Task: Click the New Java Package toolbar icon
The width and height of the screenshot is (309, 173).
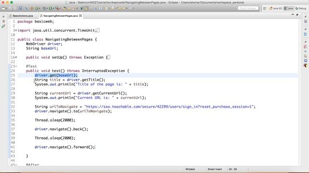Action: [x=32, y=8]
